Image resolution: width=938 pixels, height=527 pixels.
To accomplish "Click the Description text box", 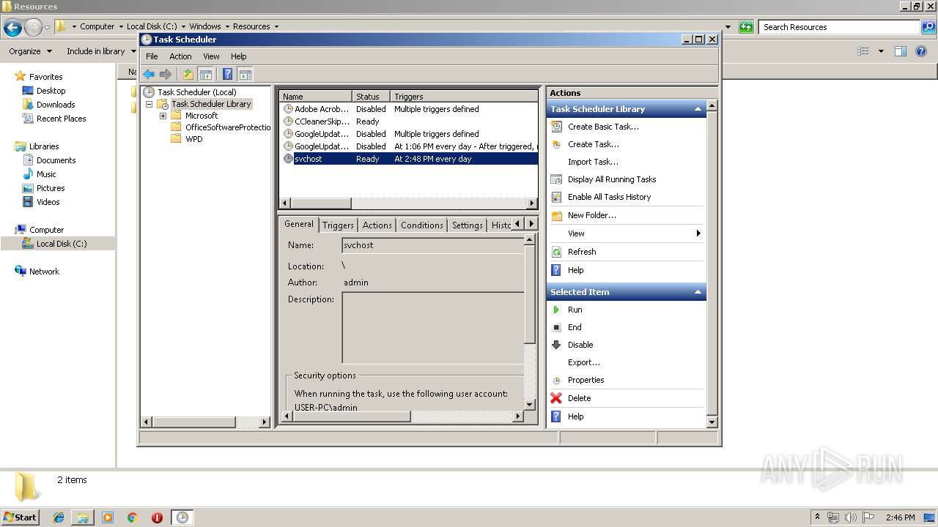I will click(x=434, y=328).
